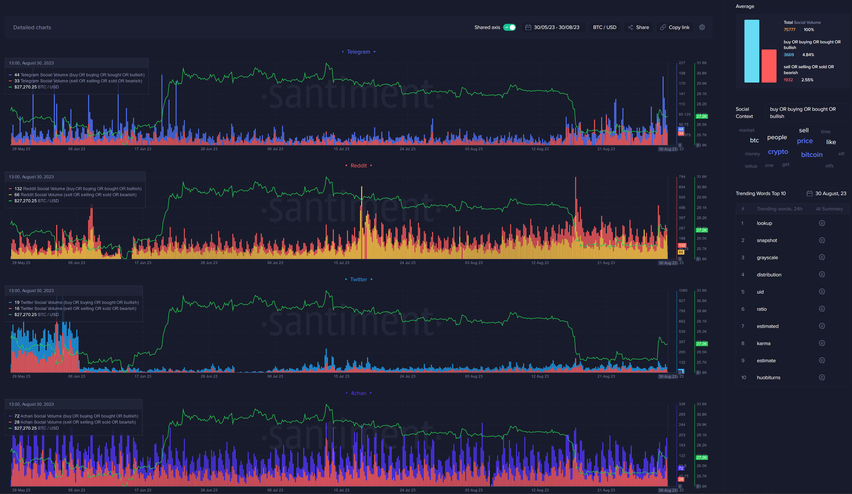Click the 4chan chart title
Image resolution: width=852 pixels, height=494 pixels.
358,393
